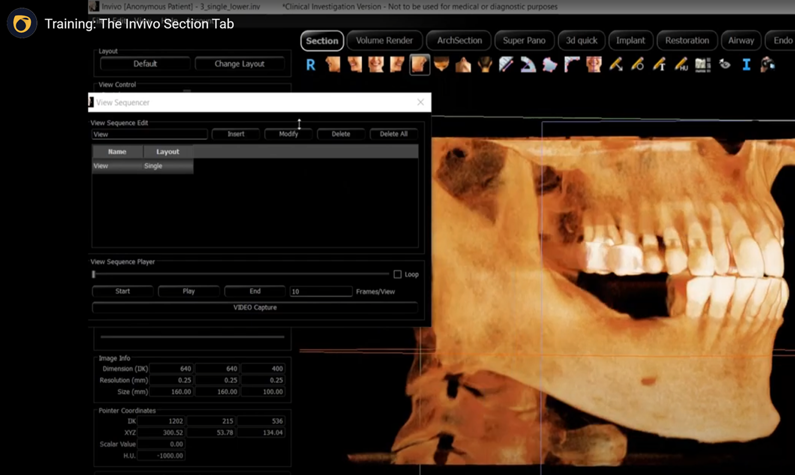
Task: Go to the Implant tab
Action: coord(630,40)
